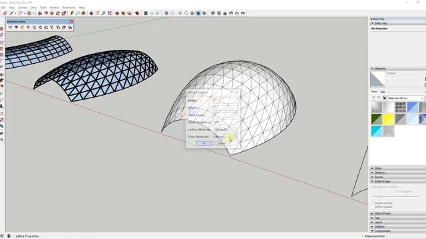This screenshot has height=239, width=426.
Task: Select the Text label tool
Action: click(x=78, y=13)
